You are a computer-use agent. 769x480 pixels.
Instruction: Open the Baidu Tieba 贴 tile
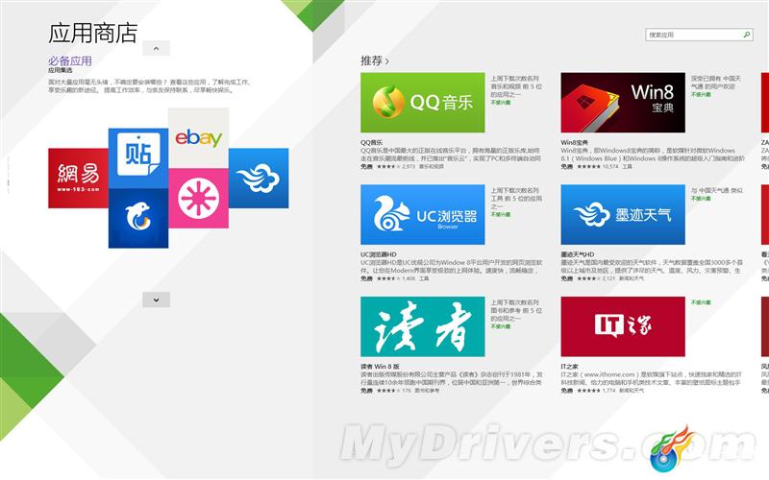[138, 157]
